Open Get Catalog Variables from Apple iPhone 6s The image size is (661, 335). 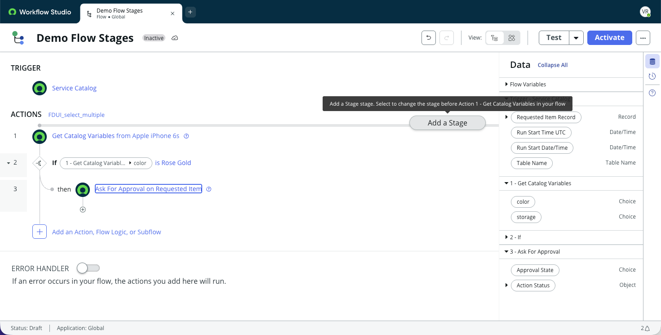[x=115, y=136]
